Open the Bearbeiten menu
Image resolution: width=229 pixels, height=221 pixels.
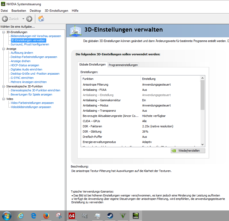19,11
